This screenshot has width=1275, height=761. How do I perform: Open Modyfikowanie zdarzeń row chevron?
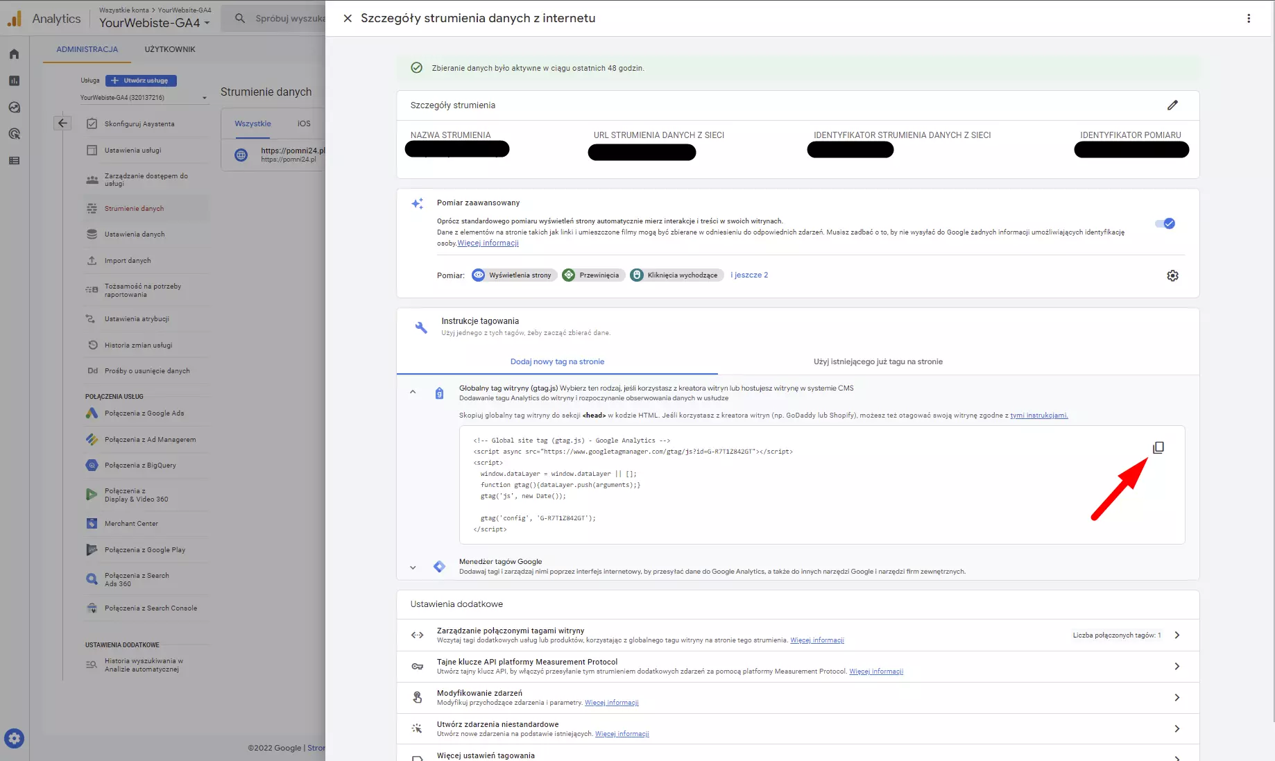point(1177,698)
